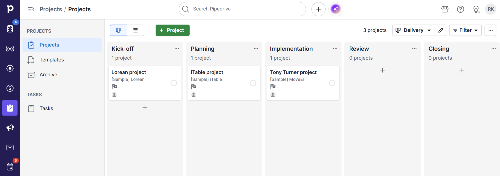Open the Lorean project card title
This screenshot has width=500, height=176.
pyautogui.click(x=129, y=72)
